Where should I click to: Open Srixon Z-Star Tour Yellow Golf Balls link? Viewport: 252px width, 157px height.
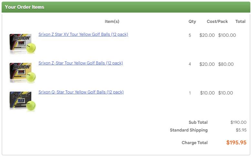pos(80,63)
